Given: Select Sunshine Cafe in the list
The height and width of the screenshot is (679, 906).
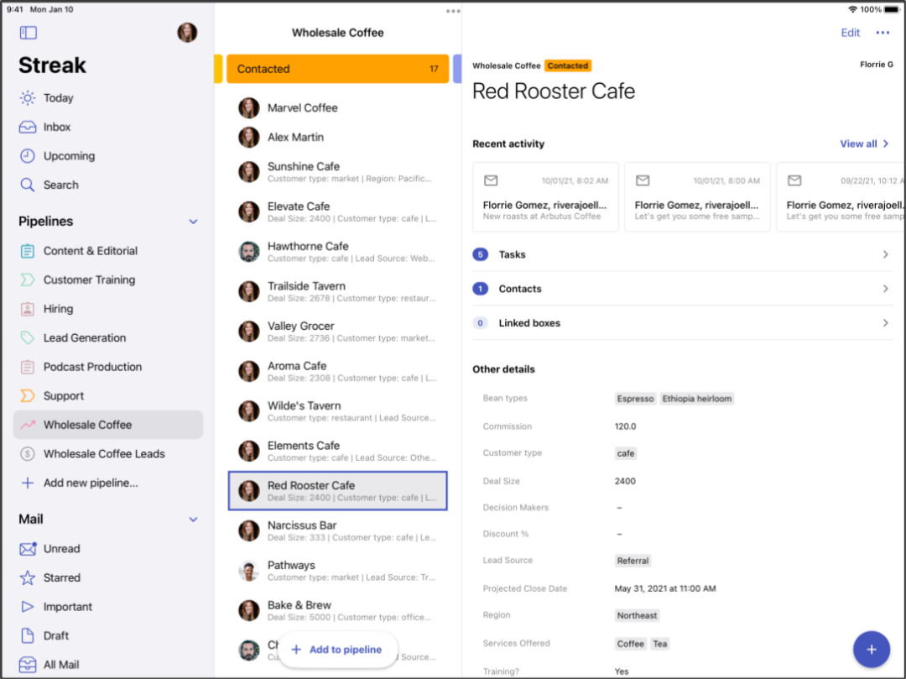Looking at the screenshot, I should (x=337, y=172).
